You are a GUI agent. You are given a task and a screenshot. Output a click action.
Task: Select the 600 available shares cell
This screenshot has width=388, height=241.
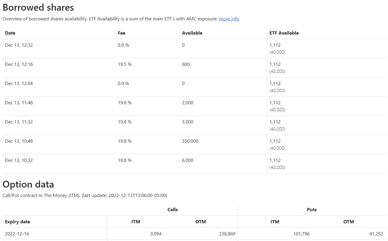pos(186,64)
